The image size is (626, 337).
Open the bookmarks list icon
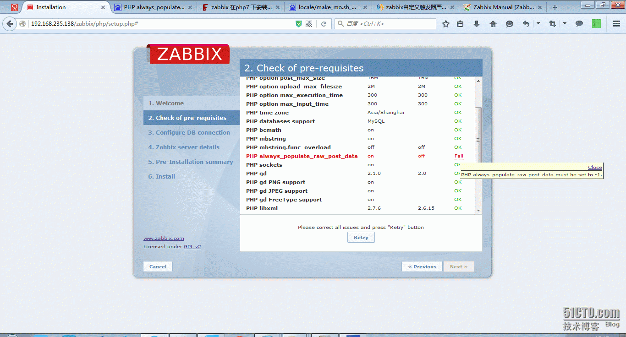click(x=460, y=24)
